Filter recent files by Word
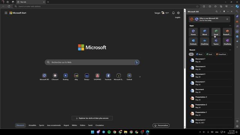The height and width of the screenshot is (135, 240). [199, 54]
